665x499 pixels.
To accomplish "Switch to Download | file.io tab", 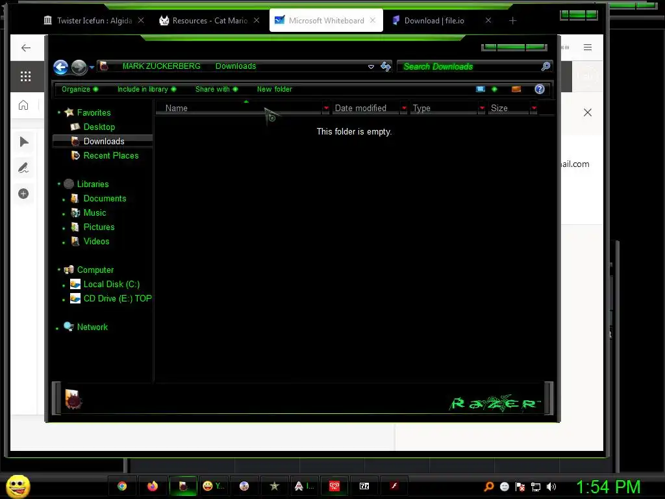I will (x=434, y=20).
